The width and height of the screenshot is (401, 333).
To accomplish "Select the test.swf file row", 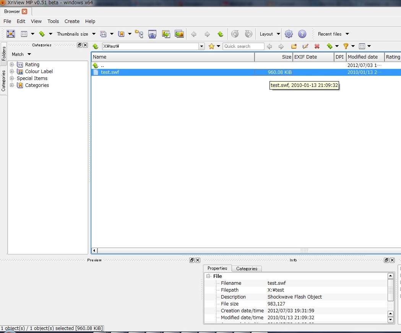I will point(246,72).
